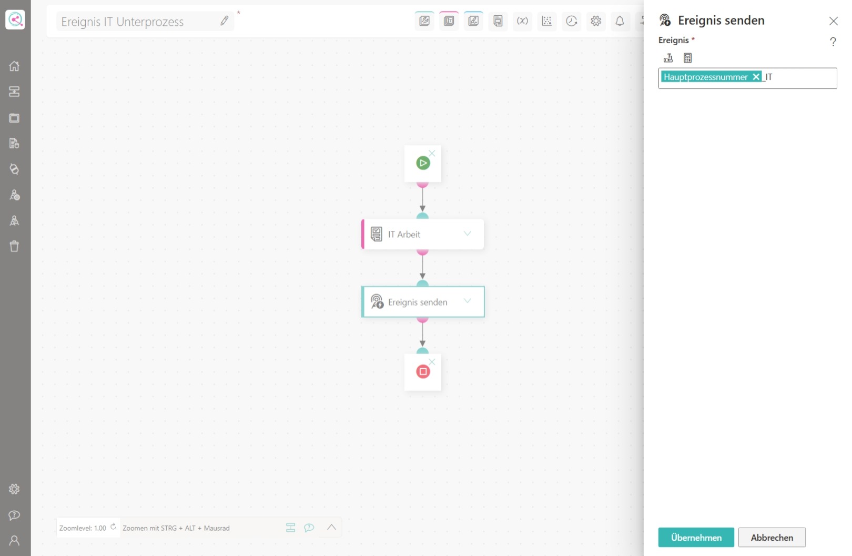
Task: Click Übernehmen to apply the event
Action: (x=696, y=538)
